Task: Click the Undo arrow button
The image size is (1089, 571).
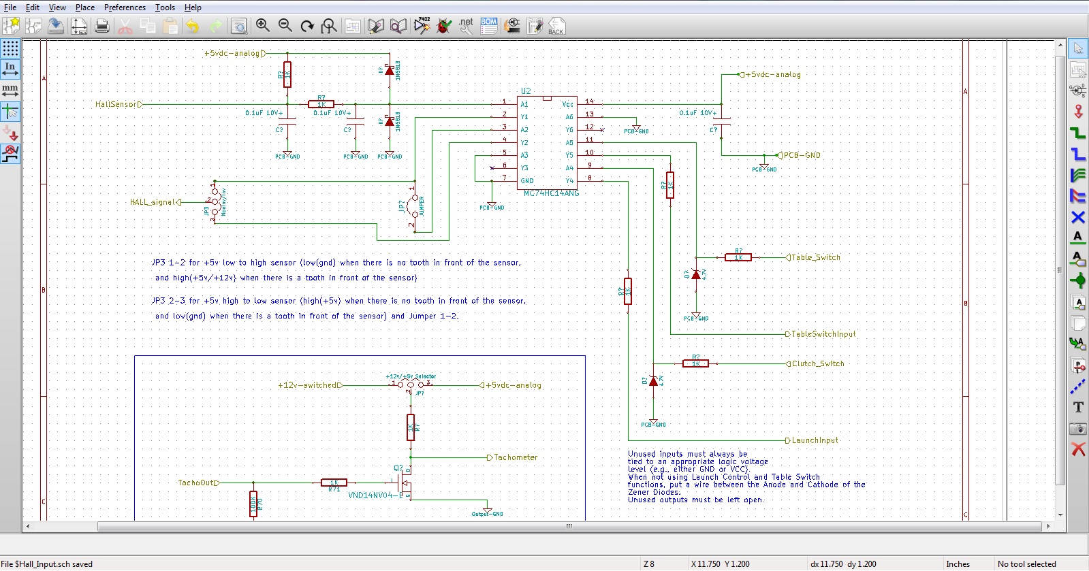Action: pos(193,27)
